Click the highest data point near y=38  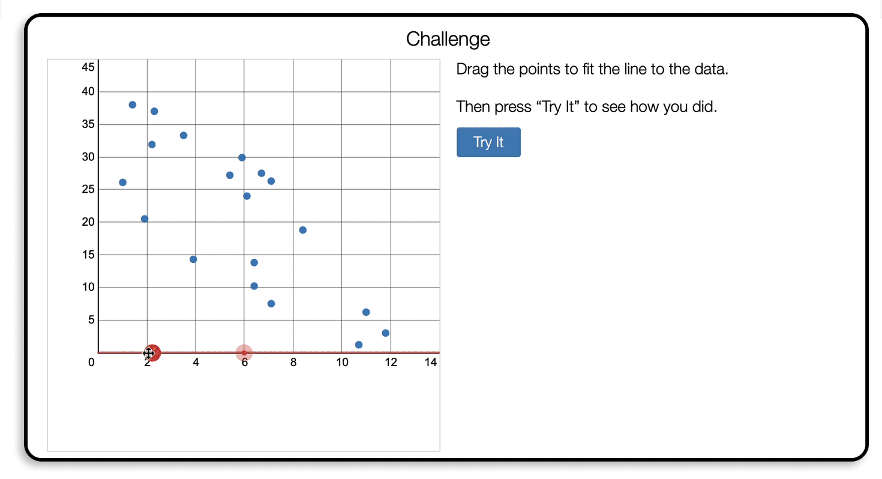pos(133,104)
